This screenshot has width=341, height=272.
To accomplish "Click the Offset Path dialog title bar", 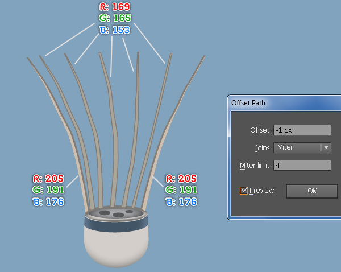I will (x=285, y=102).
